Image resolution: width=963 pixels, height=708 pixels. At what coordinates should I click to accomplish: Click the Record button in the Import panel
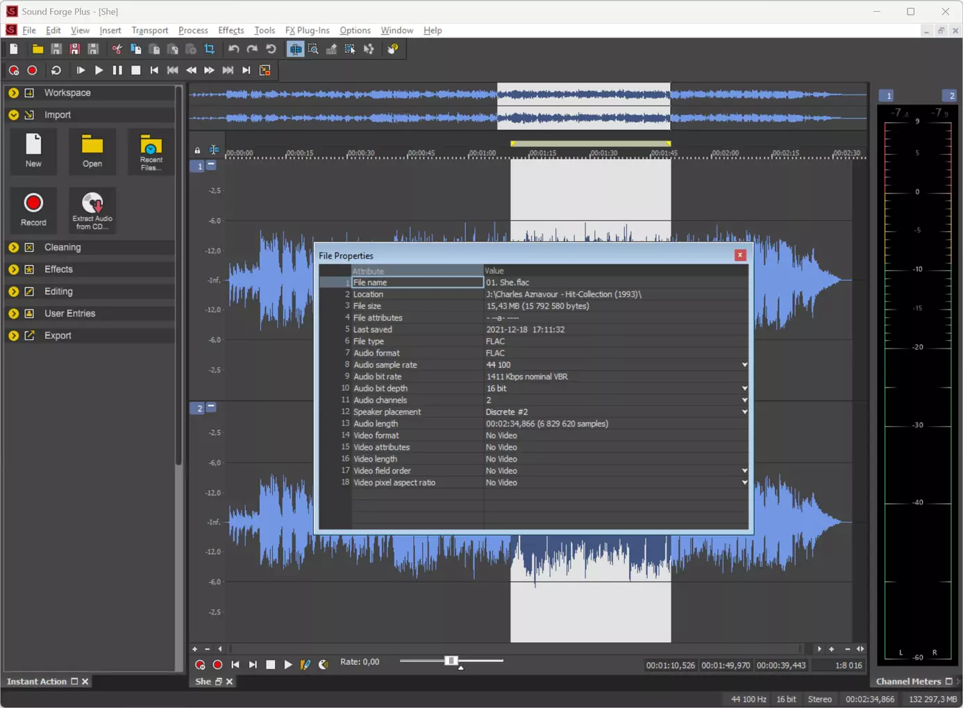[33, 209]
